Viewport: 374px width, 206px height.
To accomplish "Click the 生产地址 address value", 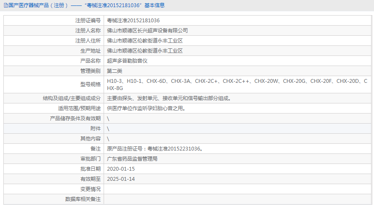I will pyautogui.click(x=145, y=51).
